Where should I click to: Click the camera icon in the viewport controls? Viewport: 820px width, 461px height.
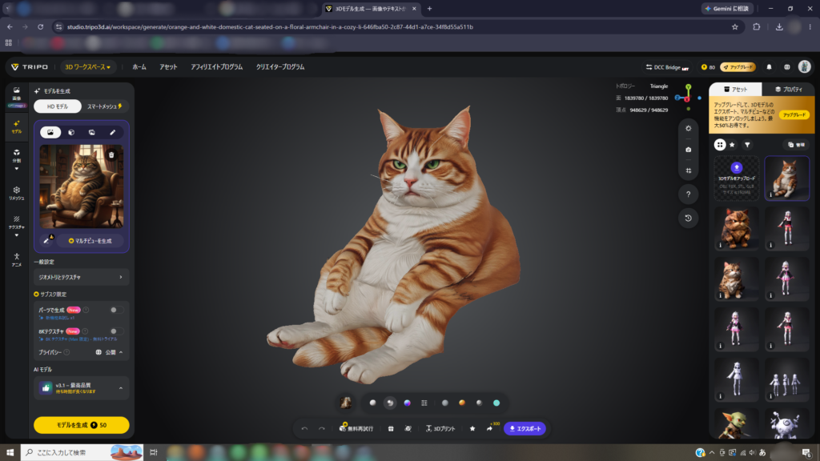[x=688, y=150]
